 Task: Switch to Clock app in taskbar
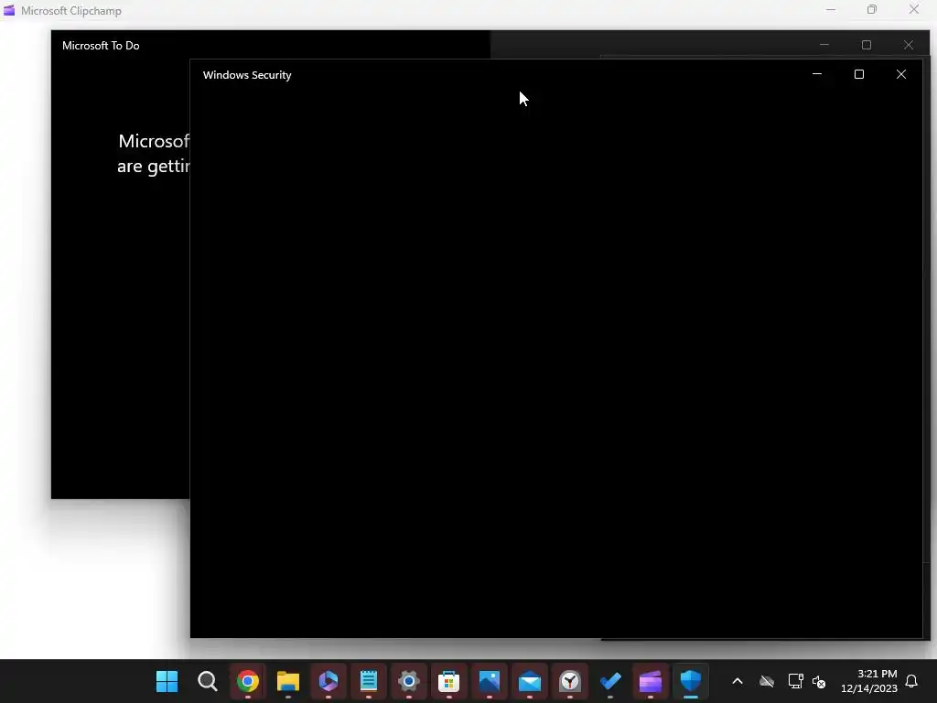tap(569, 681)
